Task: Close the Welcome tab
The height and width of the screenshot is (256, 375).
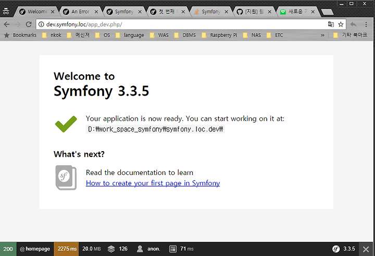Action: click(x=53, y=11)
